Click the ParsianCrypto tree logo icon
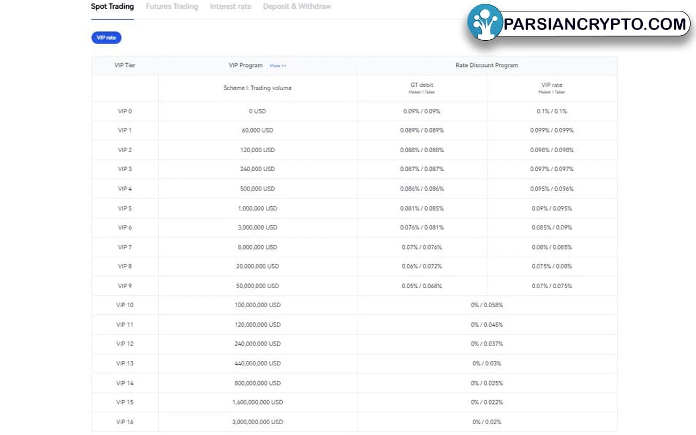Image resolution: width=696 pixels, height=435 pixels. (485, 22)
